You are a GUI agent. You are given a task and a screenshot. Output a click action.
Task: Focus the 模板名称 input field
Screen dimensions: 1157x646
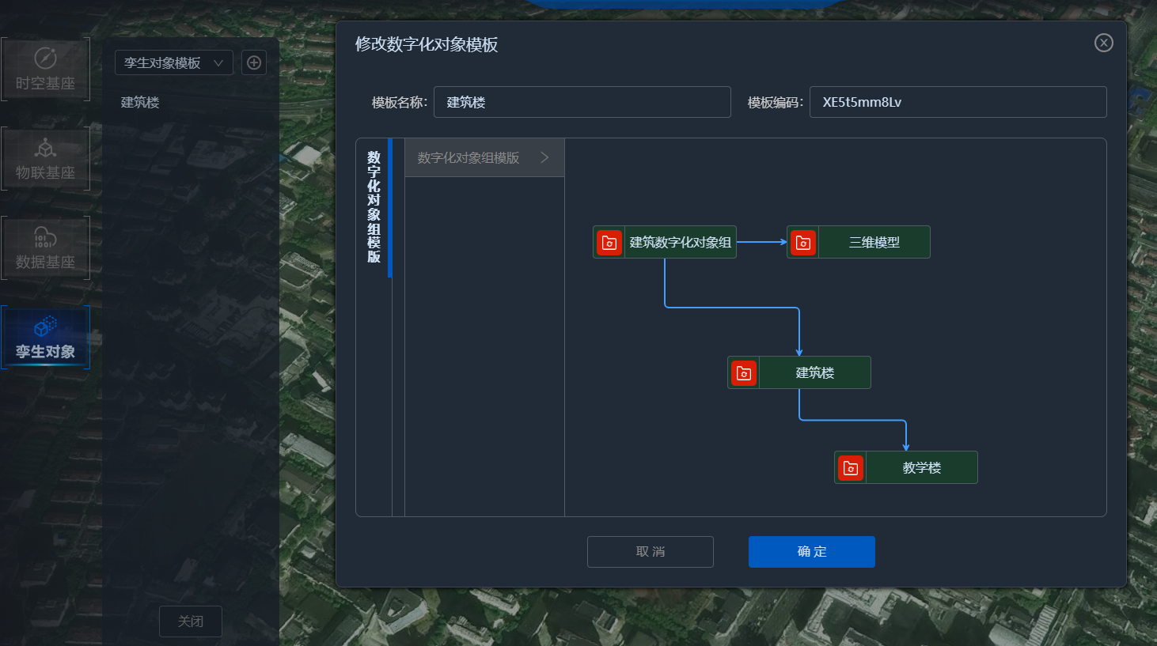coord(582,102)
